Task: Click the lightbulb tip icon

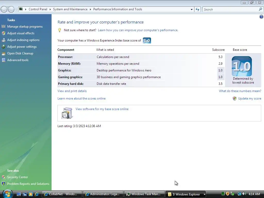Action: (60, 30)
